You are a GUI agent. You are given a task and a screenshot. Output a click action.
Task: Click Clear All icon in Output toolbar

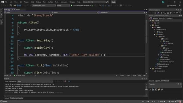[65, 81]
